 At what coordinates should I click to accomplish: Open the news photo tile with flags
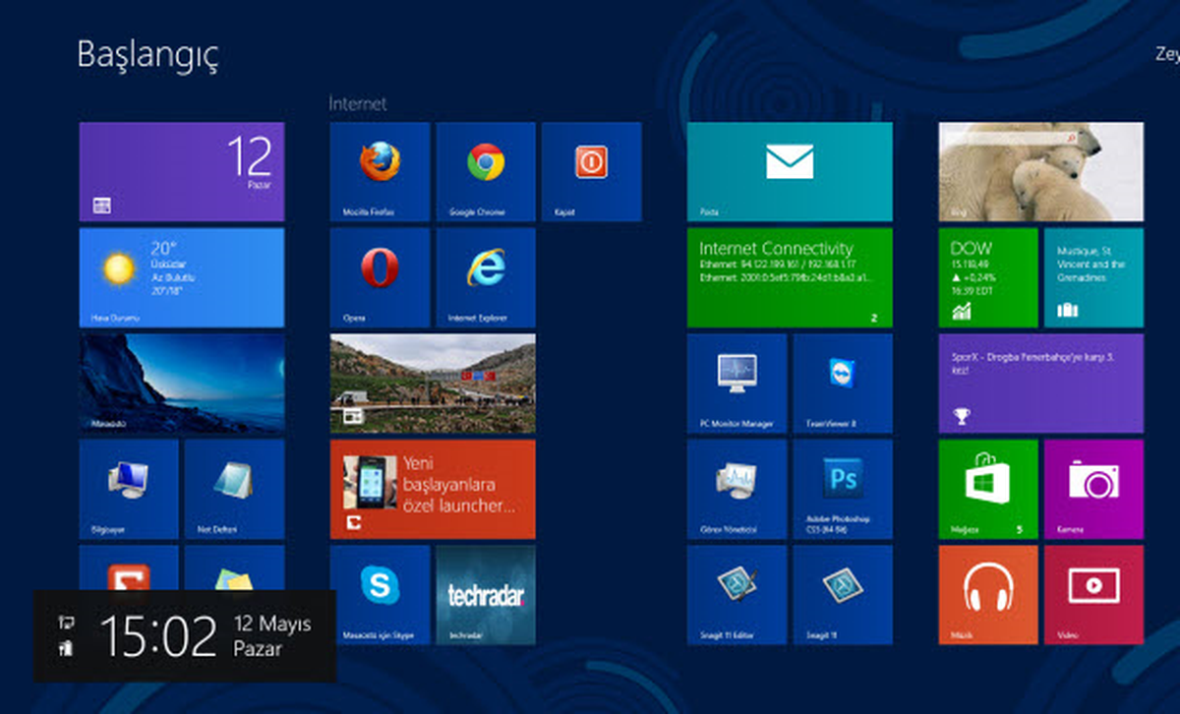point(433,384)
